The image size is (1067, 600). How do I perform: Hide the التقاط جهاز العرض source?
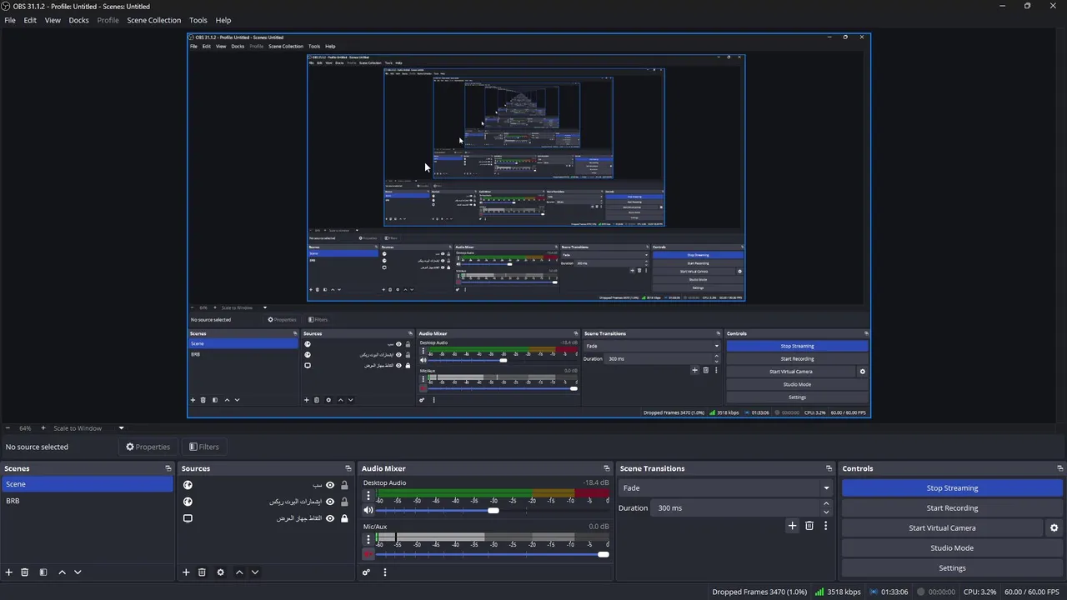[x=330, y=518]
